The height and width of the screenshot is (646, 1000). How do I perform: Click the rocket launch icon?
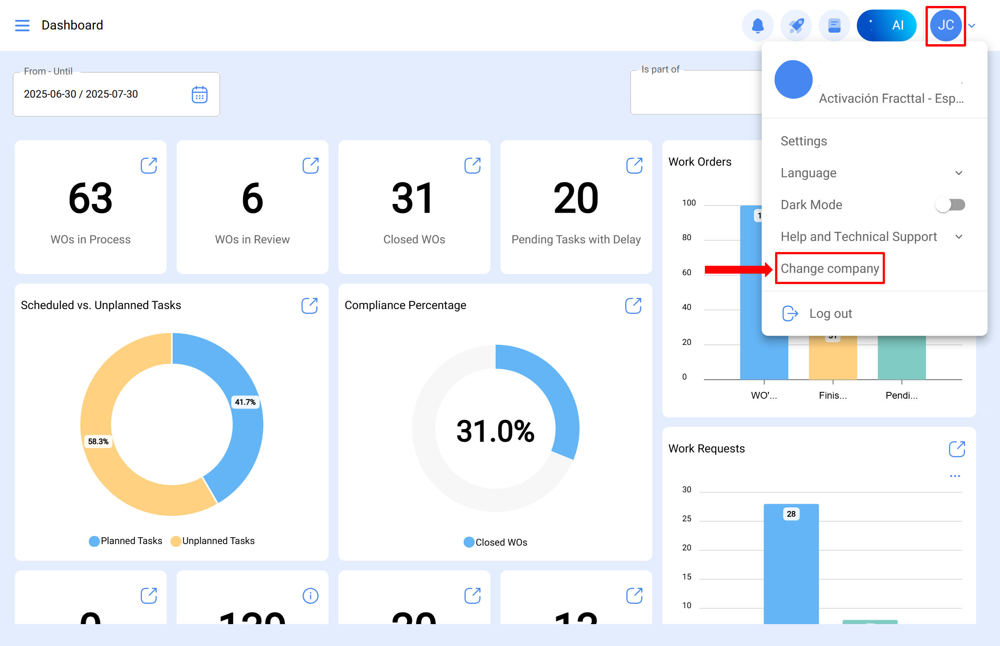tap(796, 25)
